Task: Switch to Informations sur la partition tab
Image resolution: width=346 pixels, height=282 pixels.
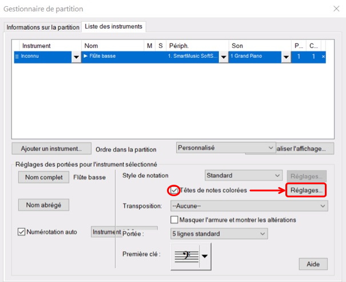Action: [43, 27]
